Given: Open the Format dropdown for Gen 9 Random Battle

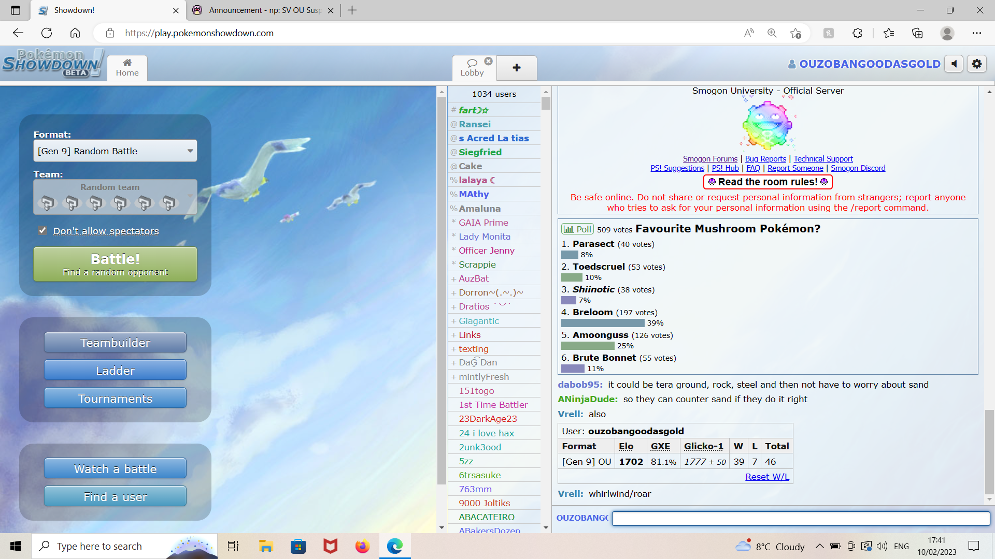Looking at the screenshot, I should click(x=115, y=151).
